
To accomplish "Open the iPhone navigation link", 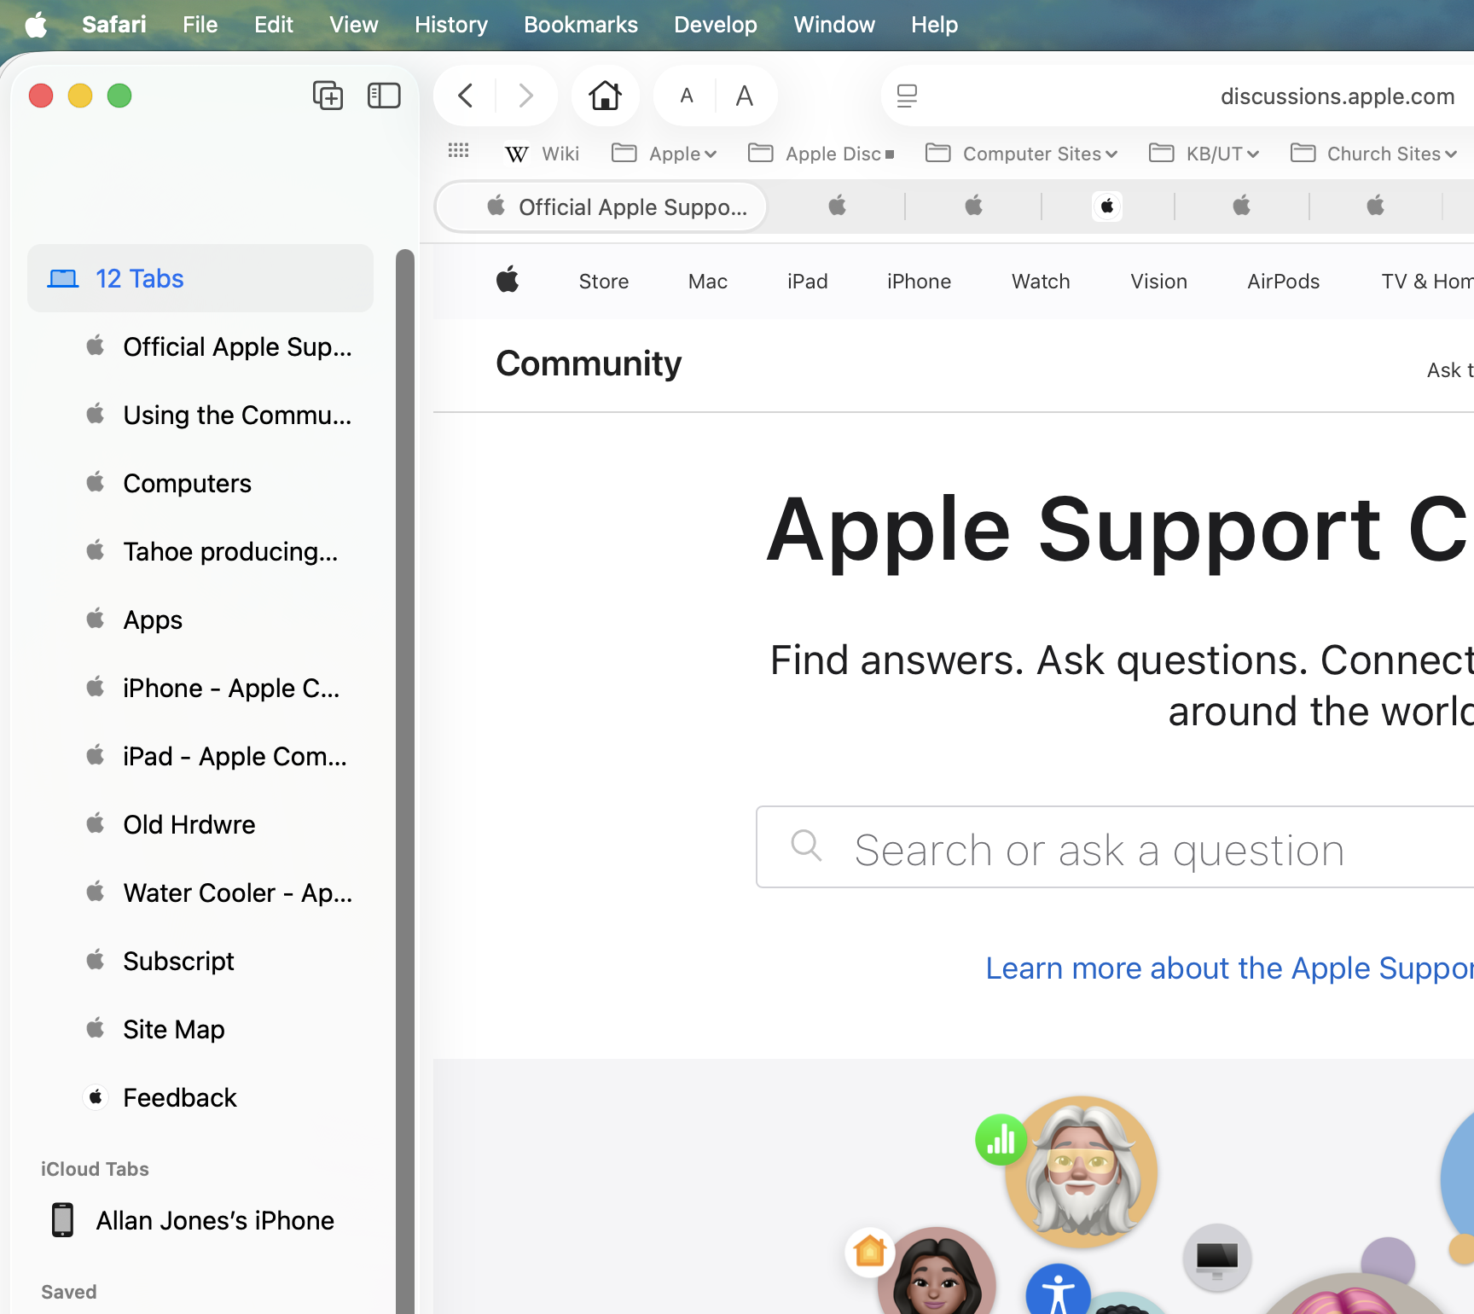I will (919, 282).
